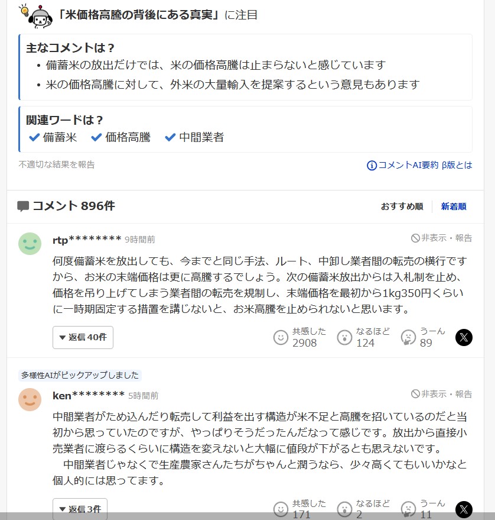Share rtp's comment on X
Viewport: 495px width, 520px height.
(464, 337)
